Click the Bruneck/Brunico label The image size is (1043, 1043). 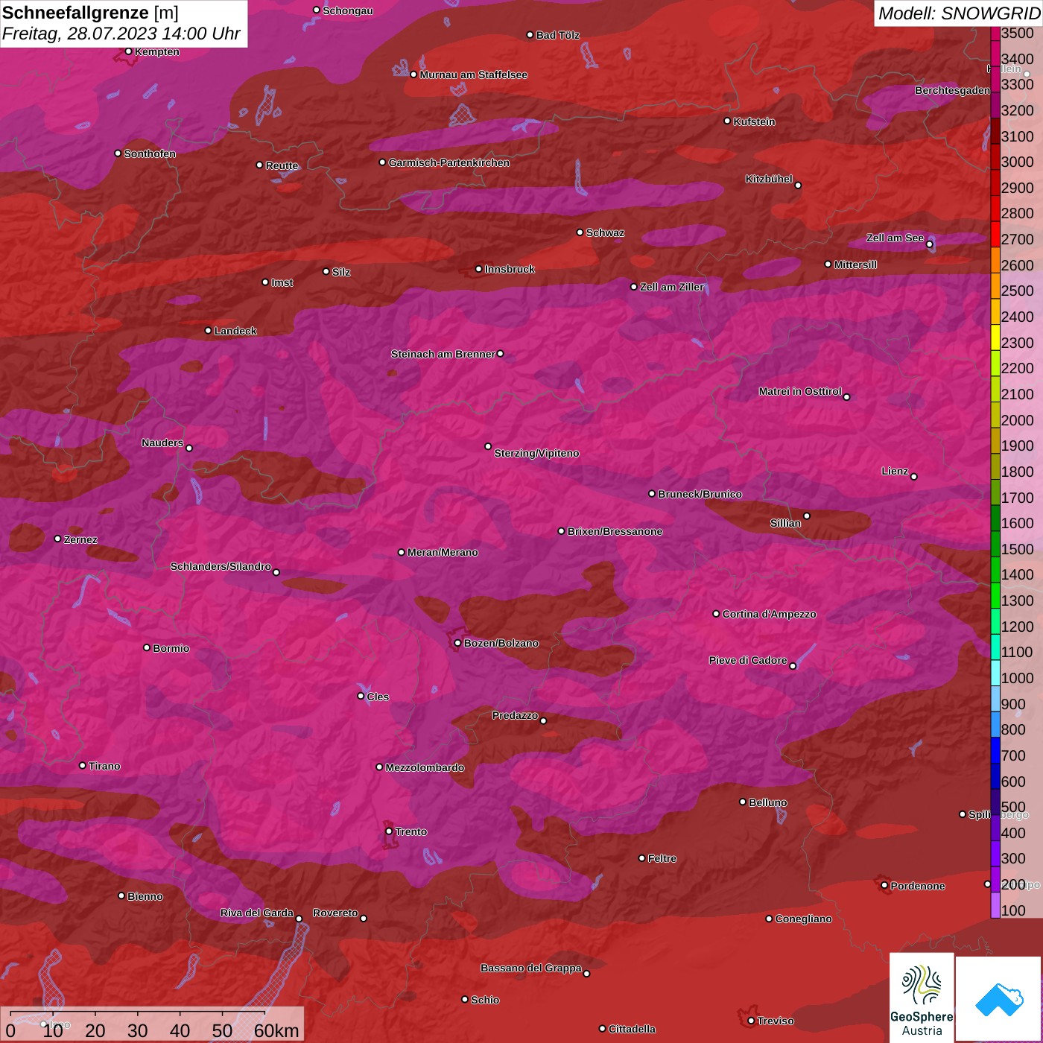coord(700,494)
